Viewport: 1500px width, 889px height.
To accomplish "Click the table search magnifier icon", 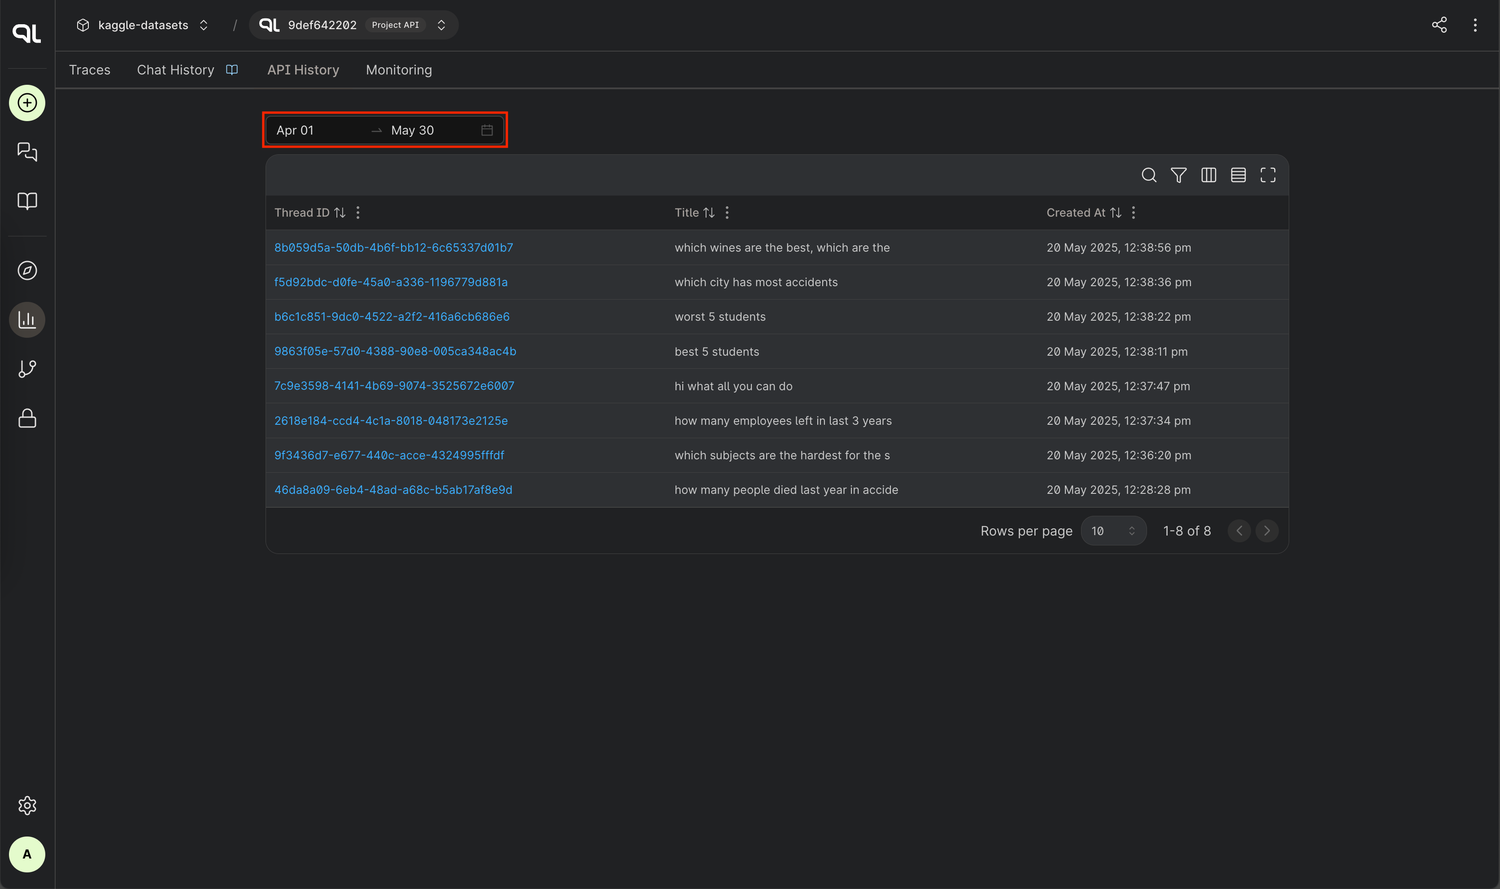I will tap(1149, 175).
